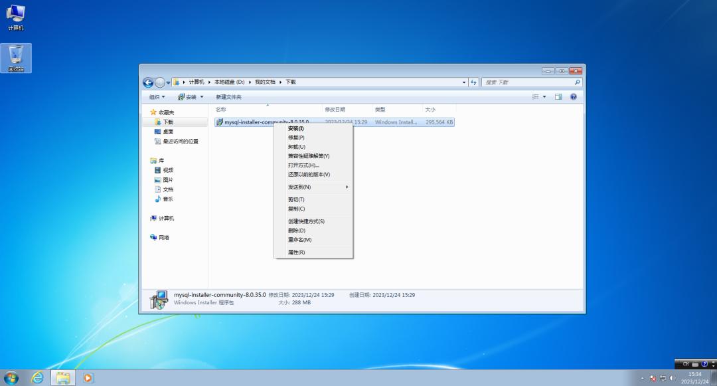This screenshot has height=386, width=717.
Task: Open the 文档 library
Action: coord(164,189)
